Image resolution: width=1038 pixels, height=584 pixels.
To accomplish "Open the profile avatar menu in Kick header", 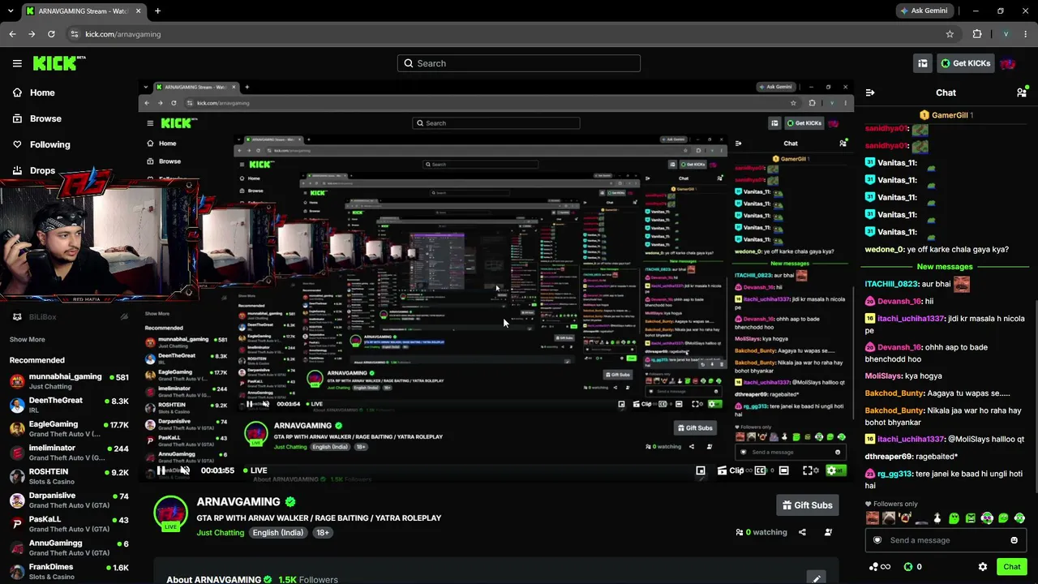I will (x=1008, y=63).
